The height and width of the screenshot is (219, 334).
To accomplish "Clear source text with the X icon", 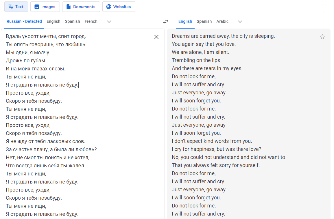I will point(156,37).
